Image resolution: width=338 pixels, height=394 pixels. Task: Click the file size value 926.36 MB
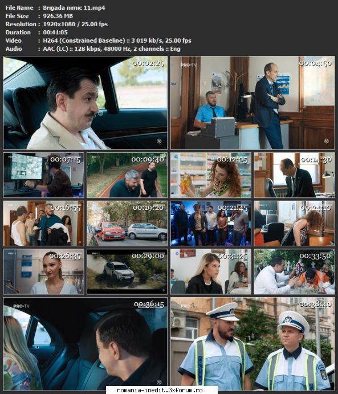(58, 16)
